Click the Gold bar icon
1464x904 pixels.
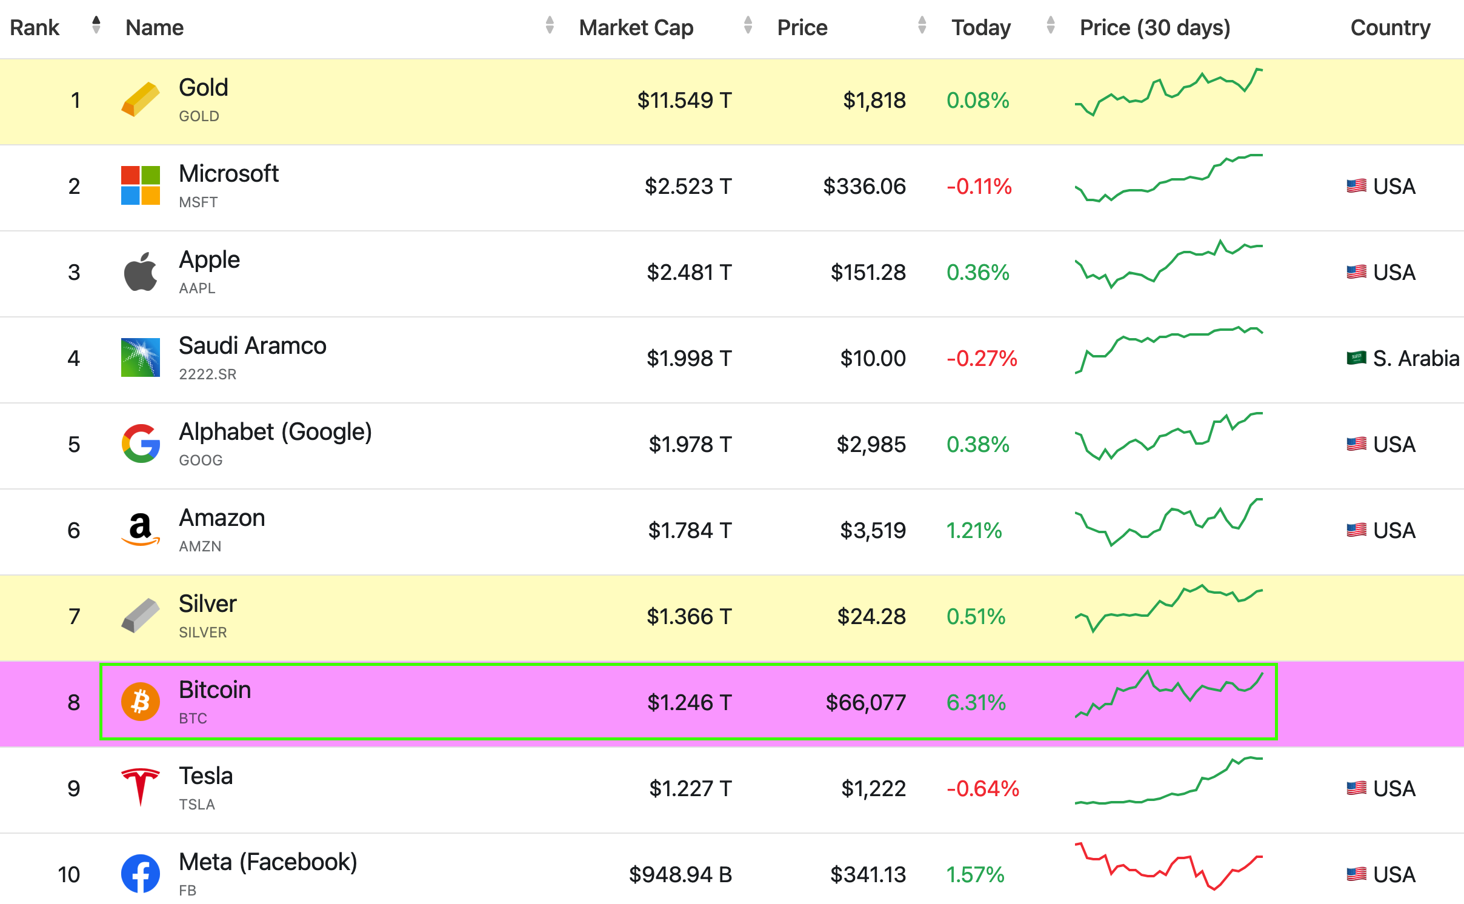(x=140, y=100)
